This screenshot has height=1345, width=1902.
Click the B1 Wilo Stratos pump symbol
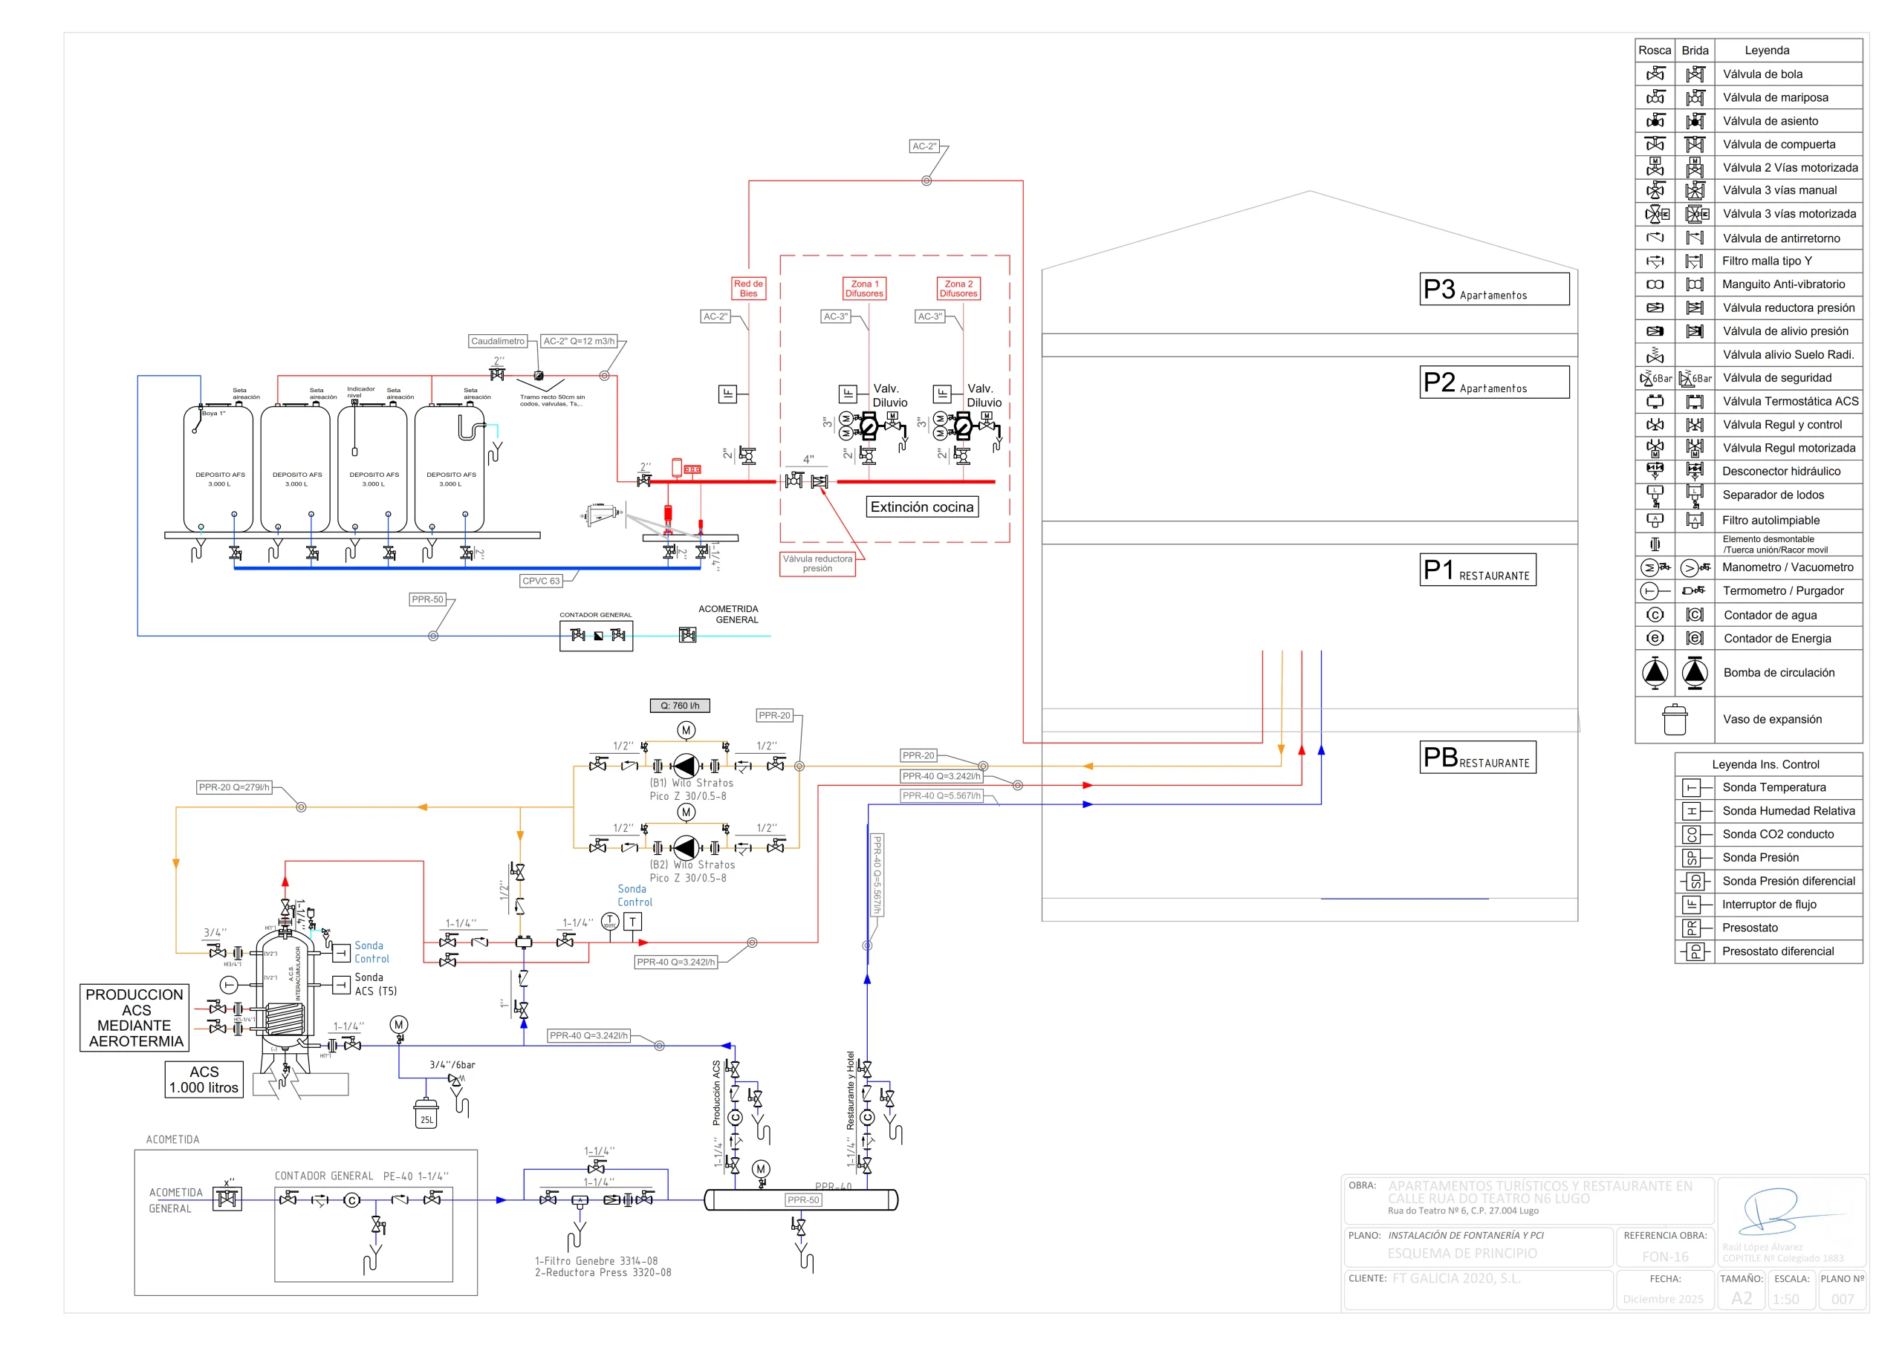click(x=685, y=766)
